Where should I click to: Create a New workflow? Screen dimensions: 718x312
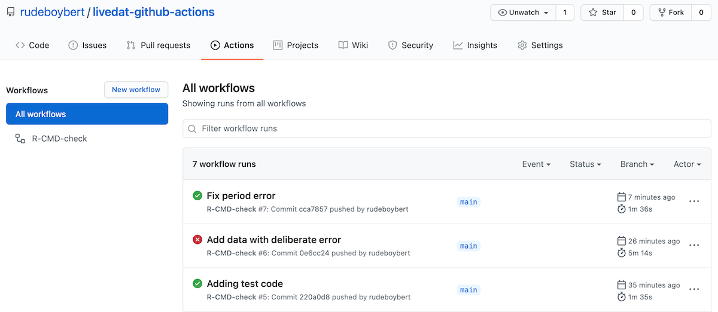pyautogui.click(x=136, y=90)
